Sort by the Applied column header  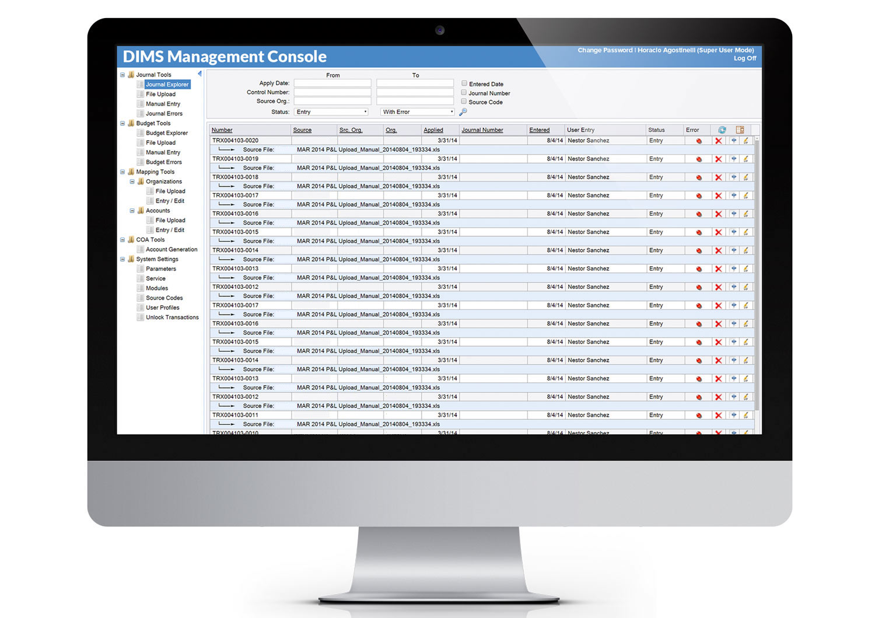pos(433,130)
